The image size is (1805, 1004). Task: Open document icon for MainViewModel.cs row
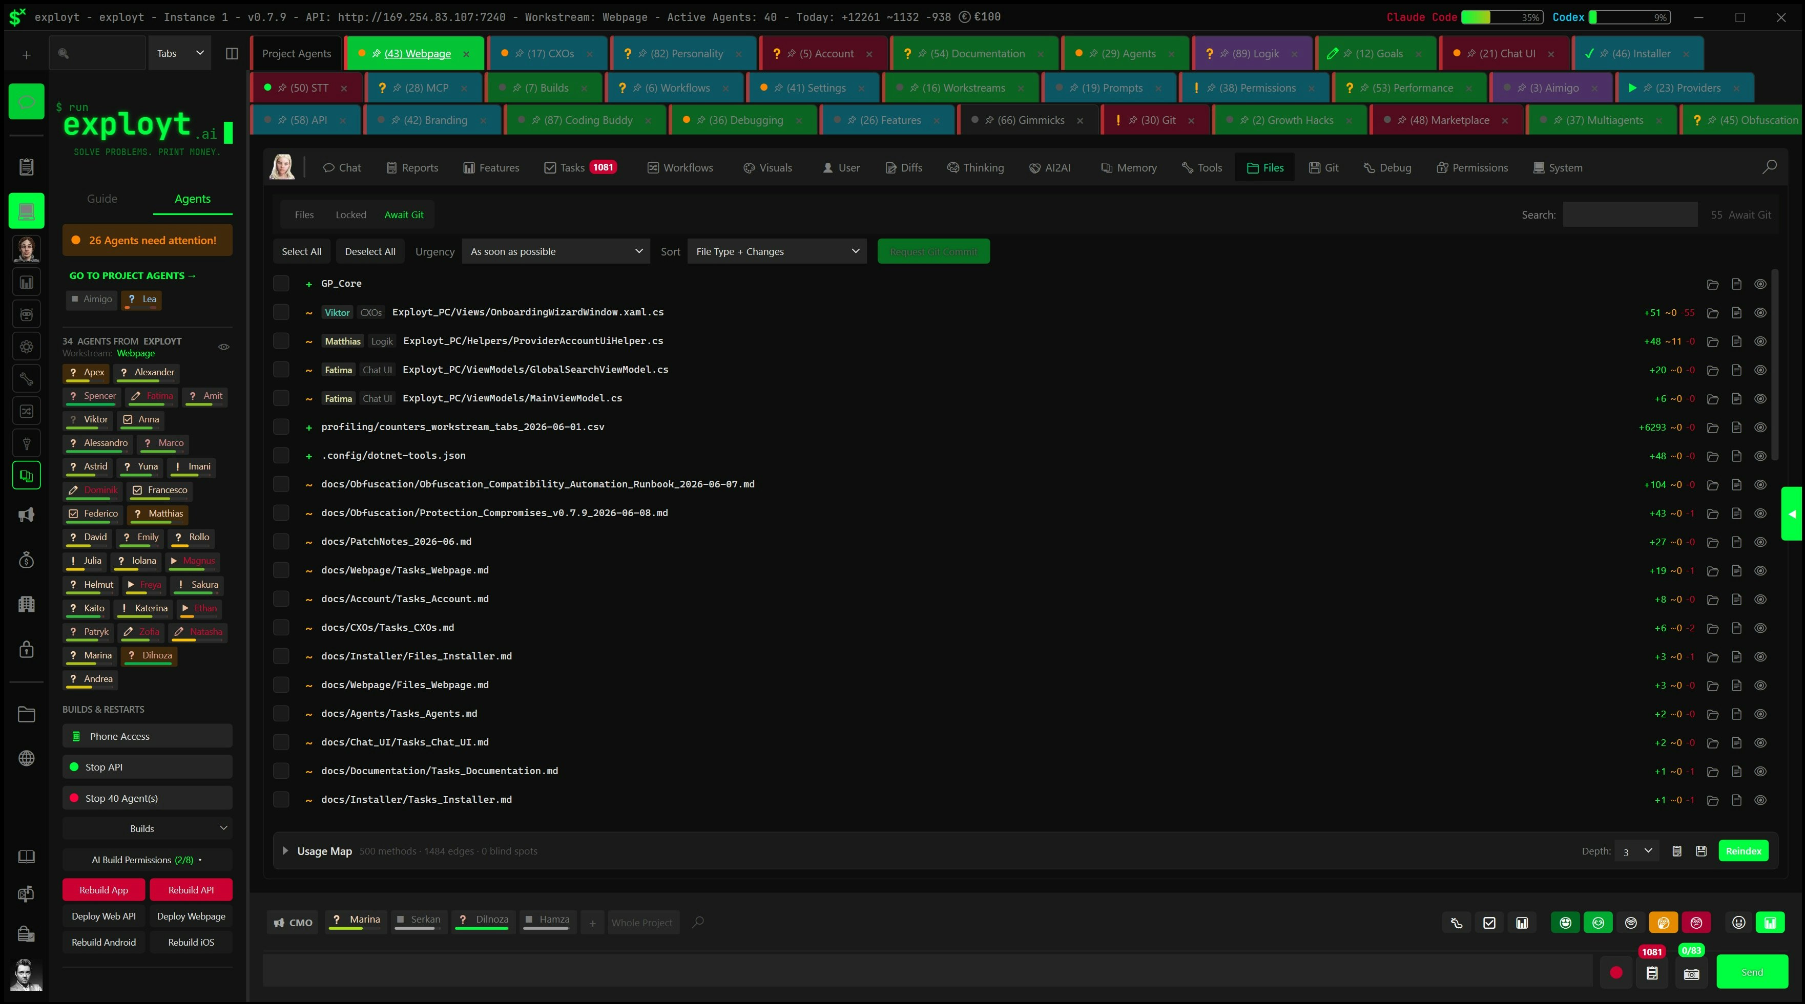point(1736,398)
